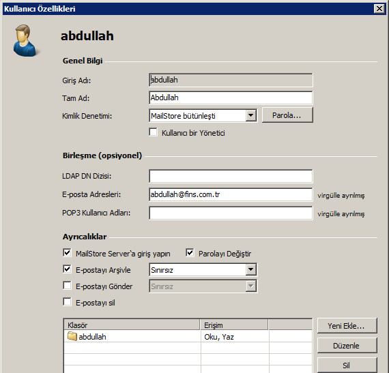Click the E-posta Adresleri field
This screenshot has width=389, height=373.
[x=231, y=194]
